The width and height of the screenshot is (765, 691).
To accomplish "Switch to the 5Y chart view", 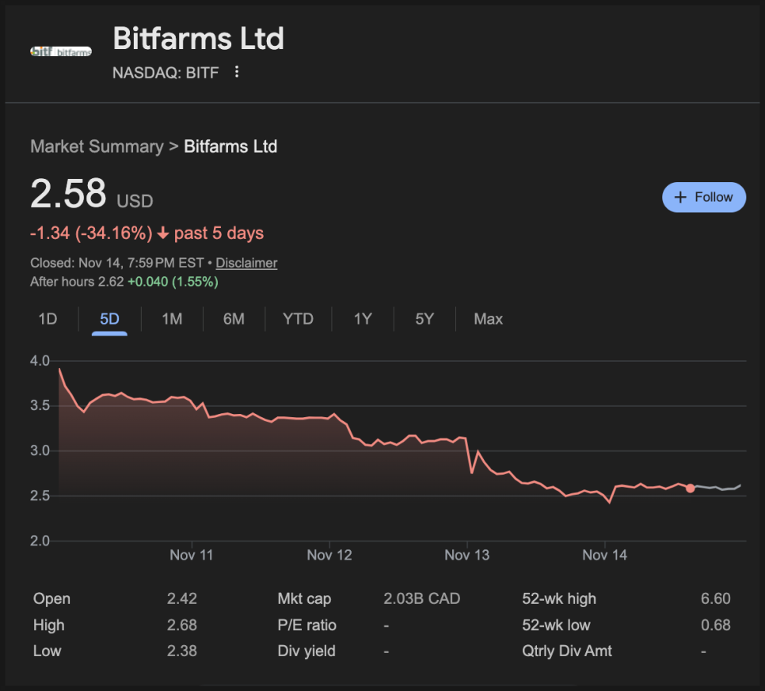I will [x=425, y=319].
